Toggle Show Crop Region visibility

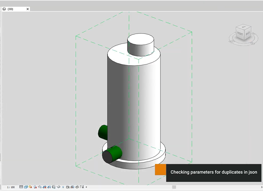click(49, 187)
